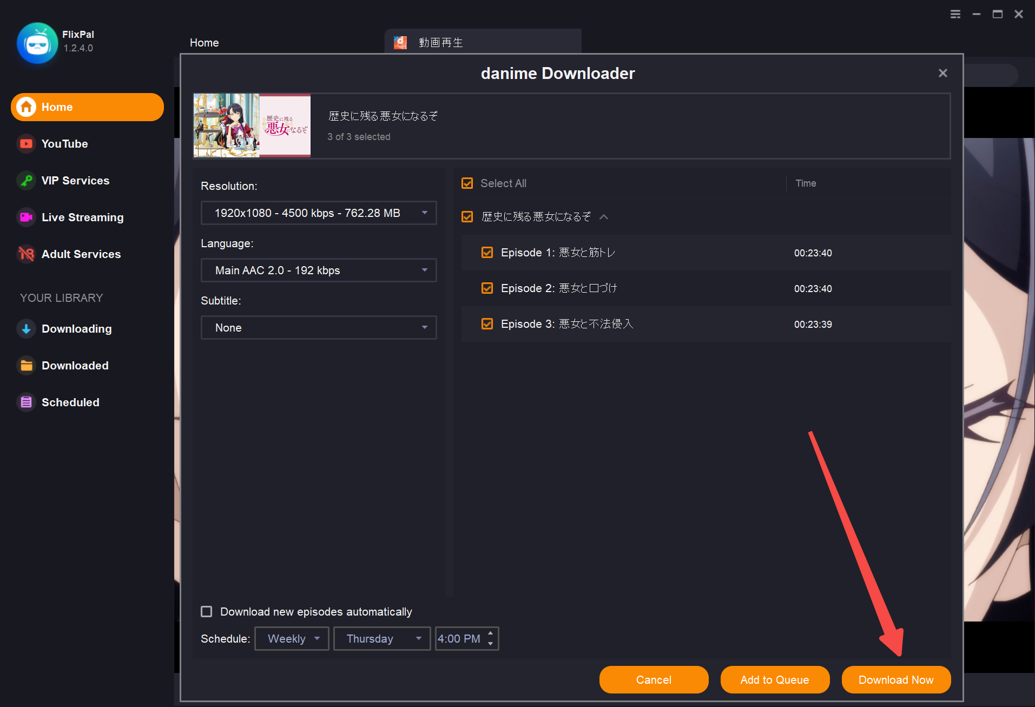Click the danime favicon on 動画再生 tab
The width and height of the screenshot is (1035, 707).
pos(400,43)
